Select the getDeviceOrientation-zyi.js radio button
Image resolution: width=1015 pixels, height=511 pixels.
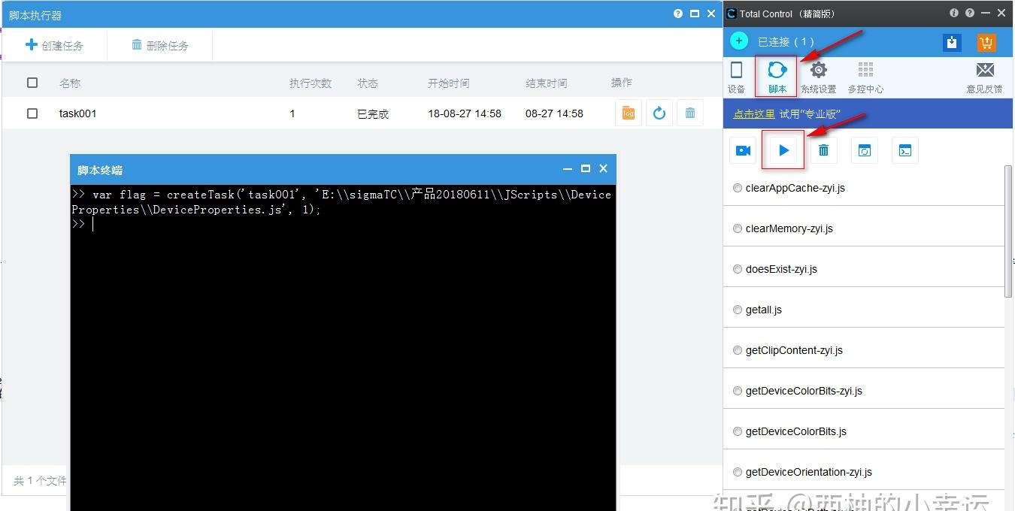tap(738, 472)
